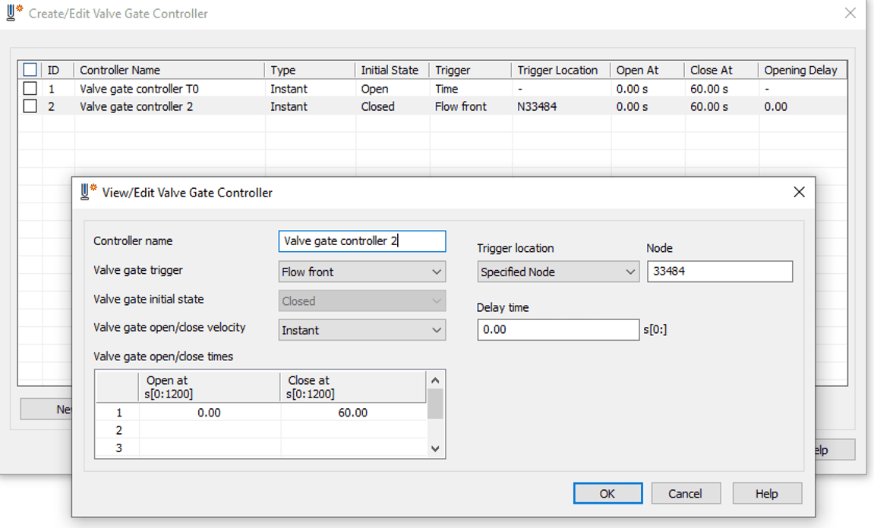Click the Create/Edit Valve Gate Controller window icon
Screen dimensions: 874x528
click(14, 12)
